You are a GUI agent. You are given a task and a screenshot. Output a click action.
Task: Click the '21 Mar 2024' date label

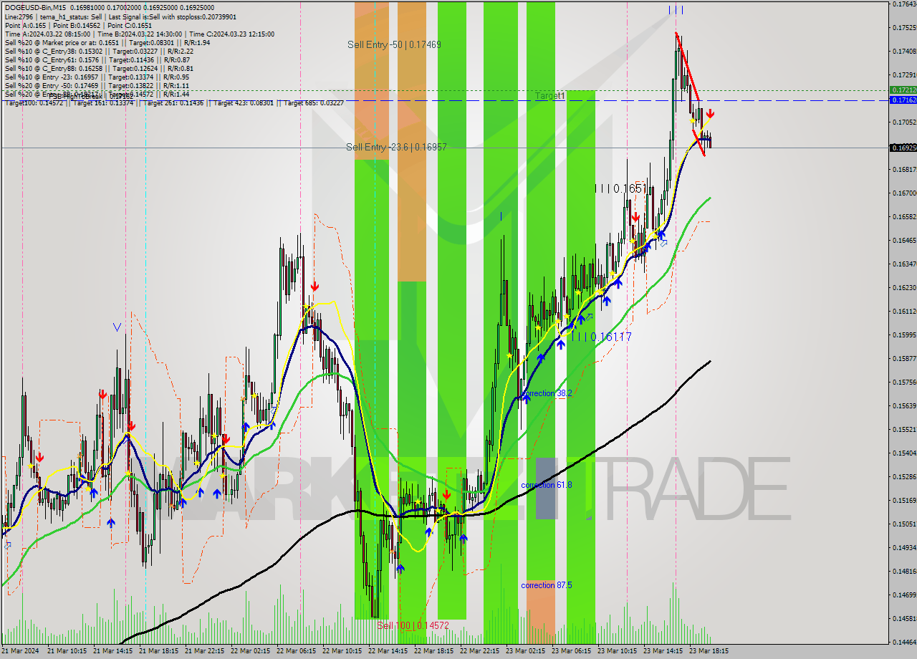click(x=21, y=652)
